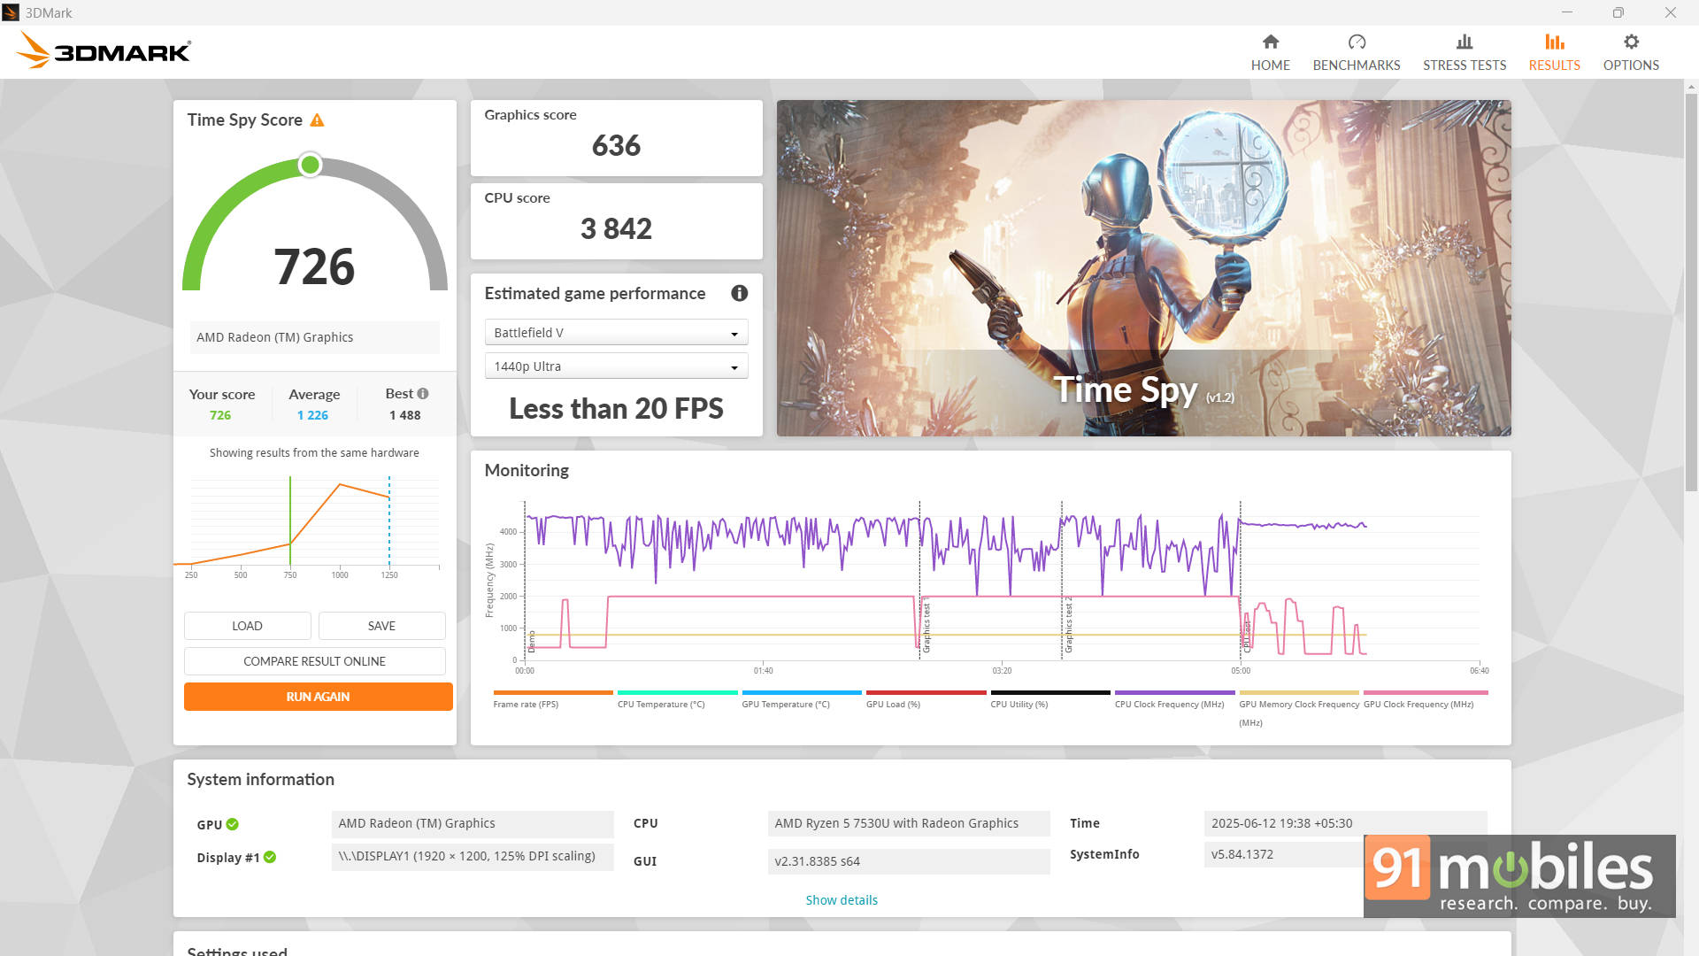Click the AMD Radeon (TM) Graphics label under gauge
Viewport: 1699px width, 956px height.
pyautogui.click(x=314, y=337)
